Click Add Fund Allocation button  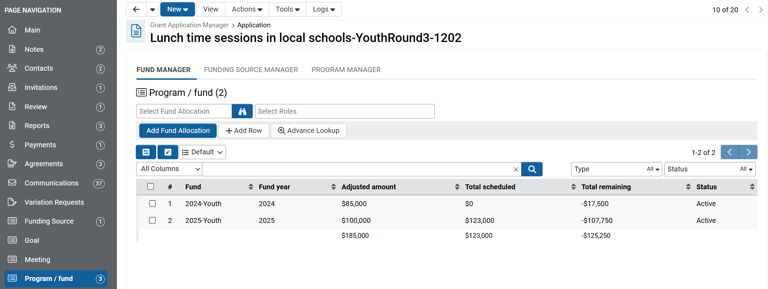pos(178,131)
